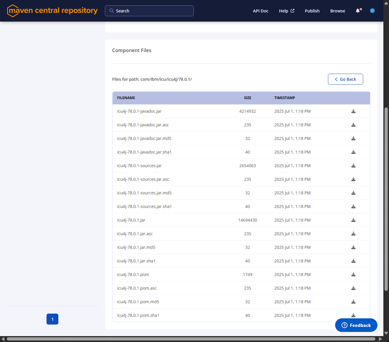Open the Browse page
The height and width of the screenshot is (342, 389).
pos(337,11)
